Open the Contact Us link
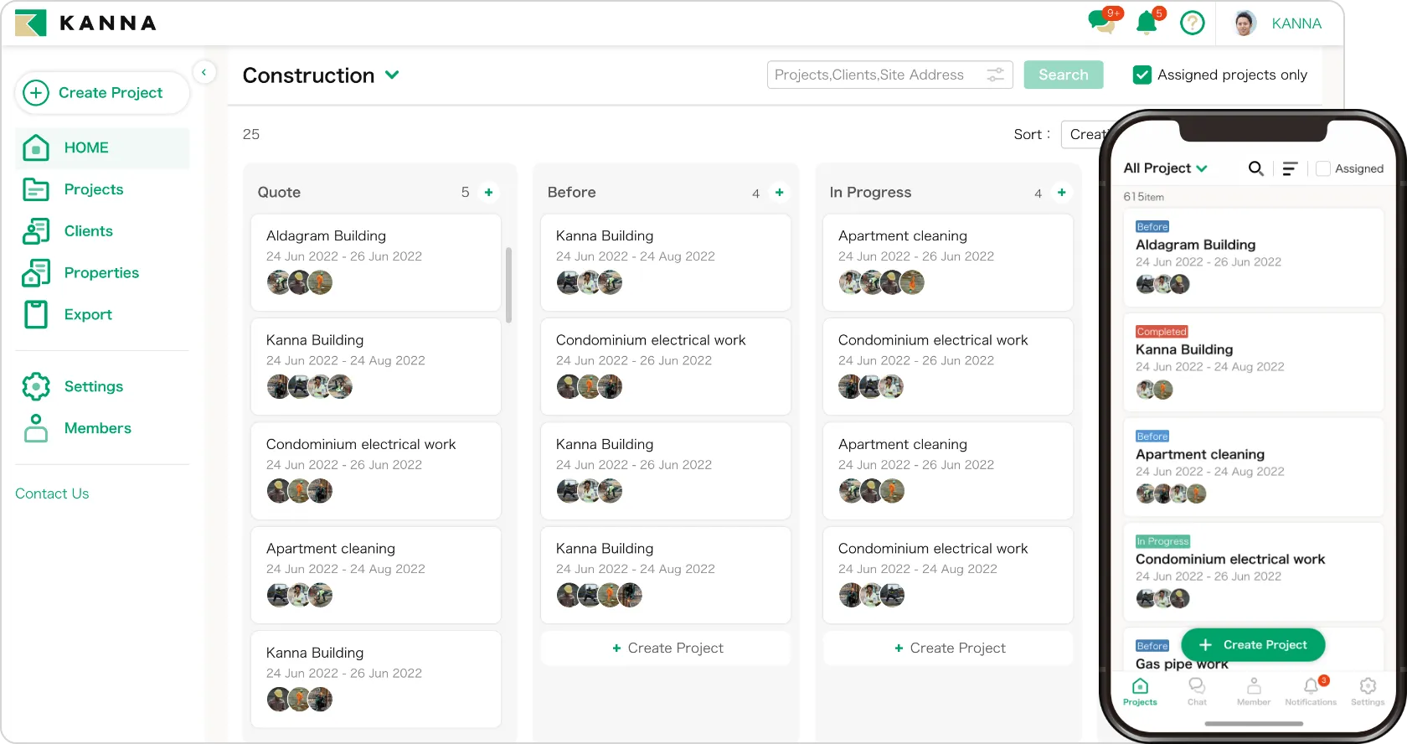 52,493
